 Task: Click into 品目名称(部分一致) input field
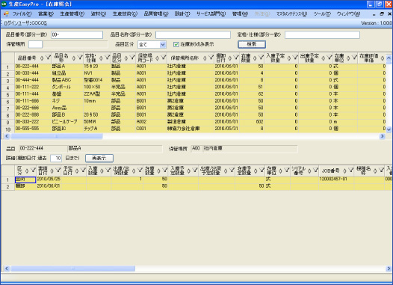point(193,34)
